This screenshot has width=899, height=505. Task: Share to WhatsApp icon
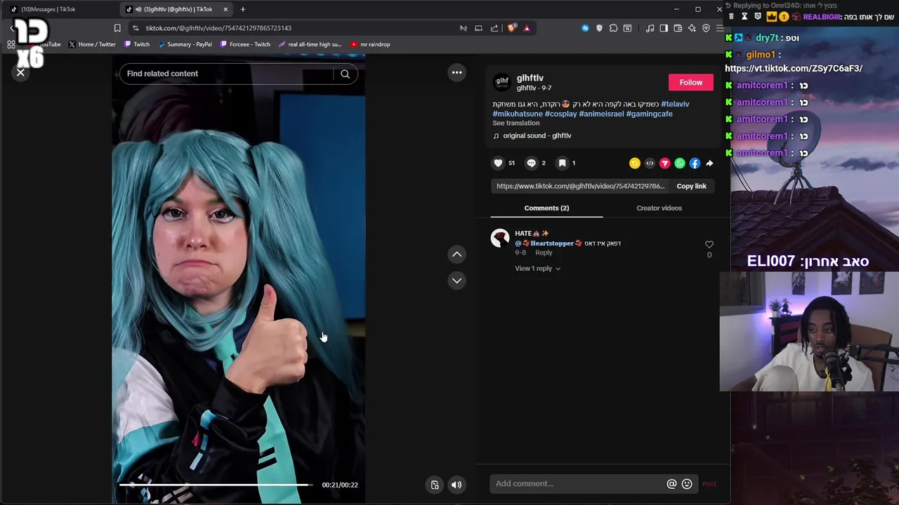pos(680,163)
